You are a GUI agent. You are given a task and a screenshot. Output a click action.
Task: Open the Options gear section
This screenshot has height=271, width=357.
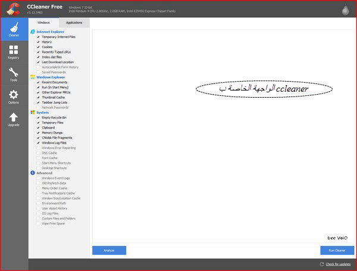[x=14, y=97]
